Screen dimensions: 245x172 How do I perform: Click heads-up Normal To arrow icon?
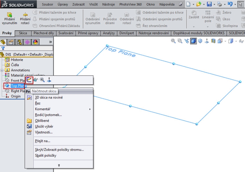point(207,41)
